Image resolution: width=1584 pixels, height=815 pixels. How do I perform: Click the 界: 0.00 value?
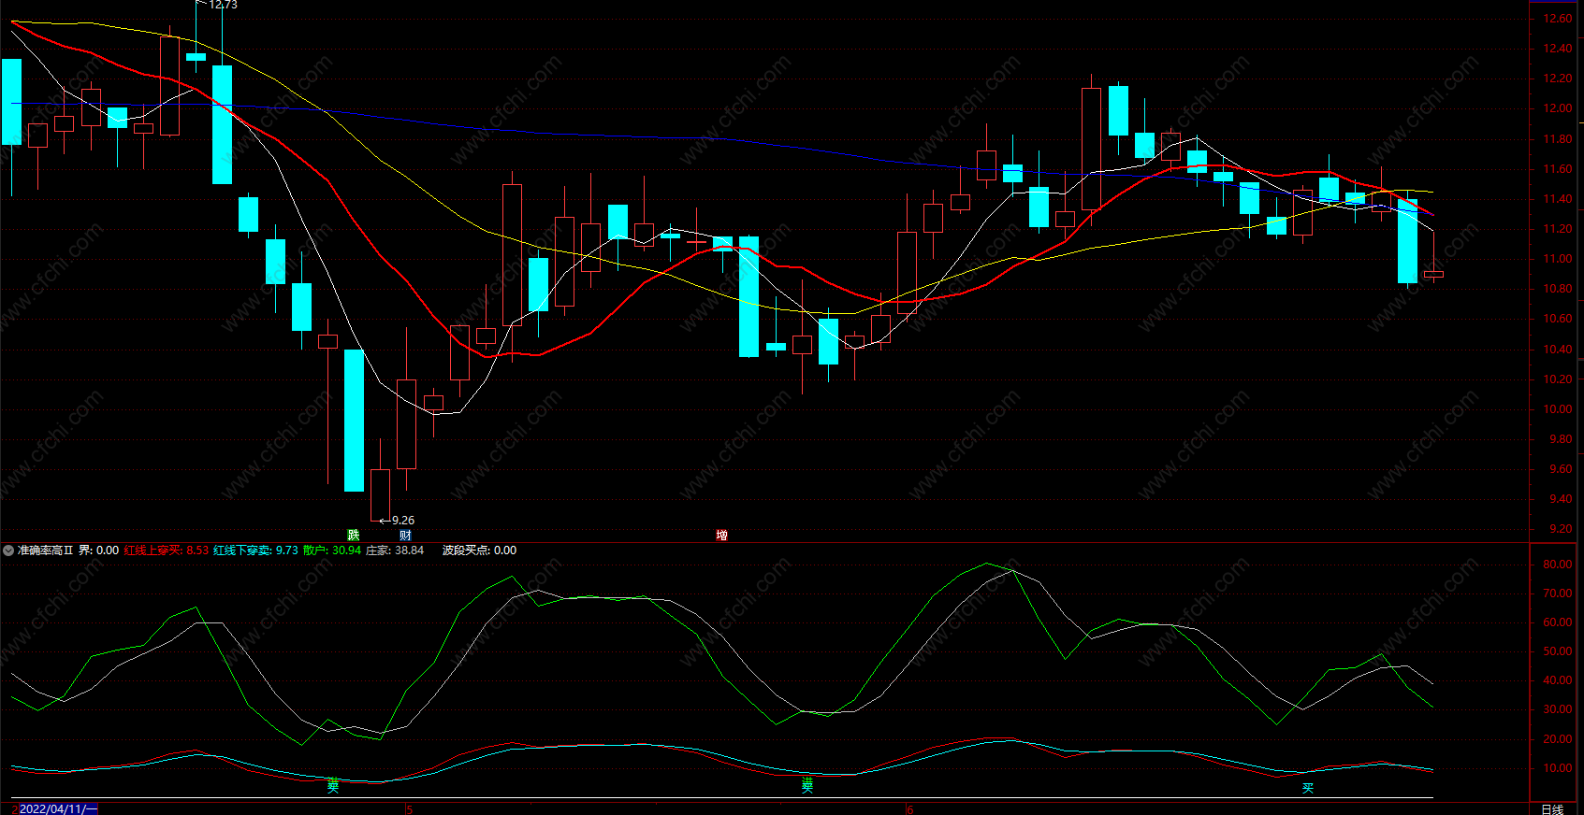click(x=98, y=550)
